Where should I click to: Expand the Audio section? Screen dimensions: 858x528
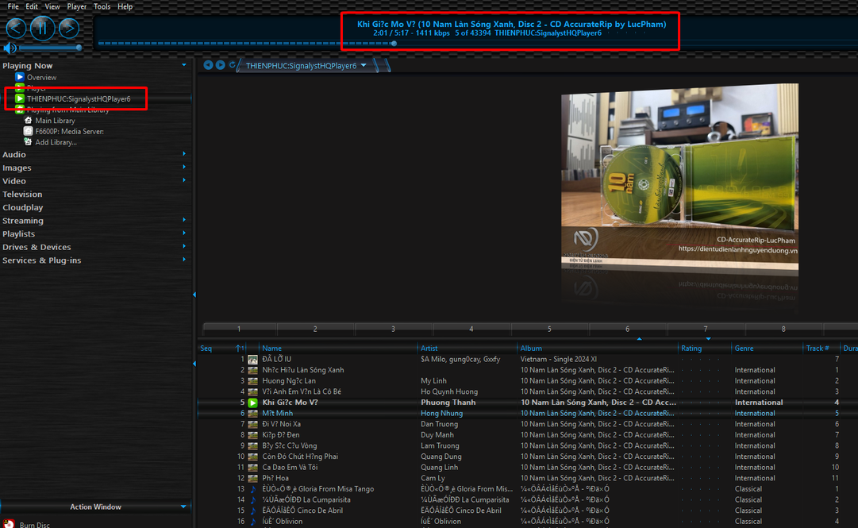click(x=184, y=154)
